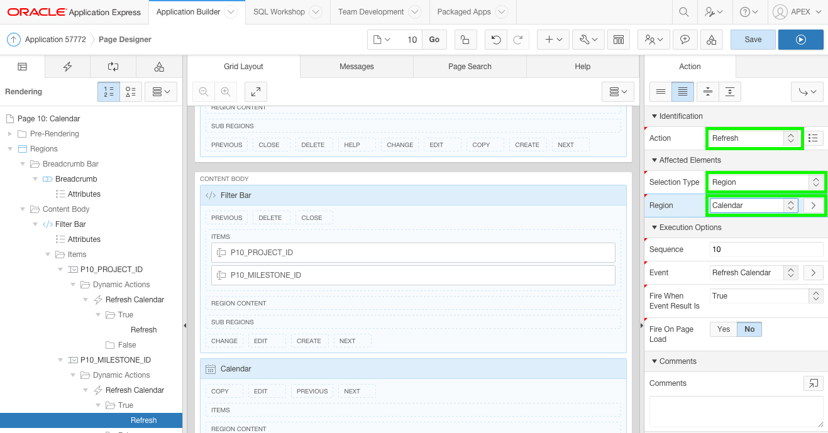Save the page
Screen dimensions: 828x433
[753, 40]
